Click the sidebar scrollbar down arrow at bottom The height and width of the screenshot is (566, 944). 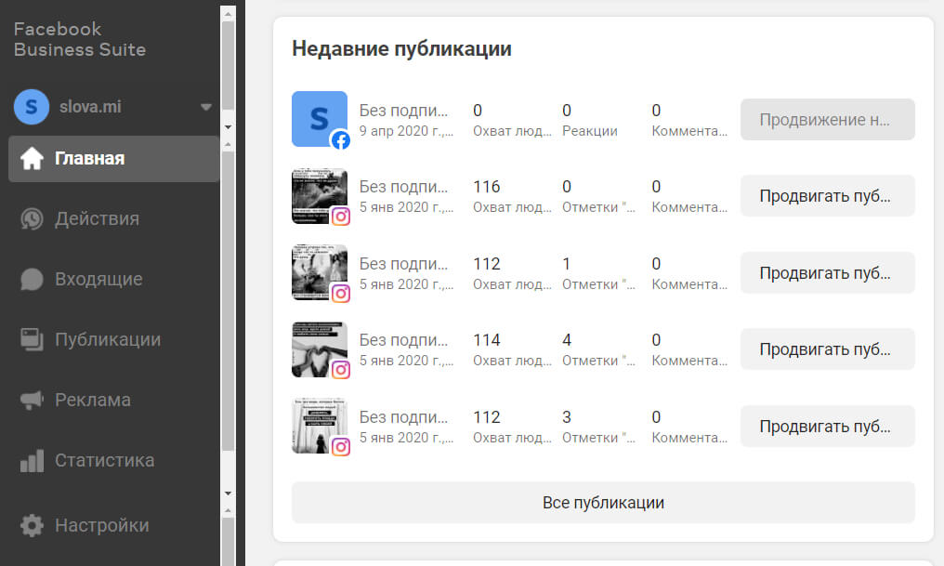[x=228, y=493]
